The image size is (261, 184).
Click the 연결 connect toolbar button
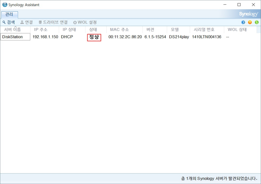tap(27, 22)
